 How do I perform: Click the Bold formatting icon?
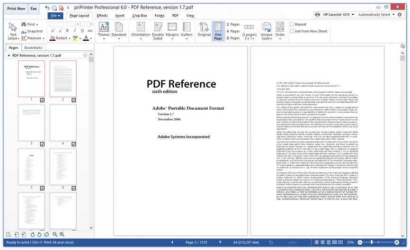coord(67,31)
